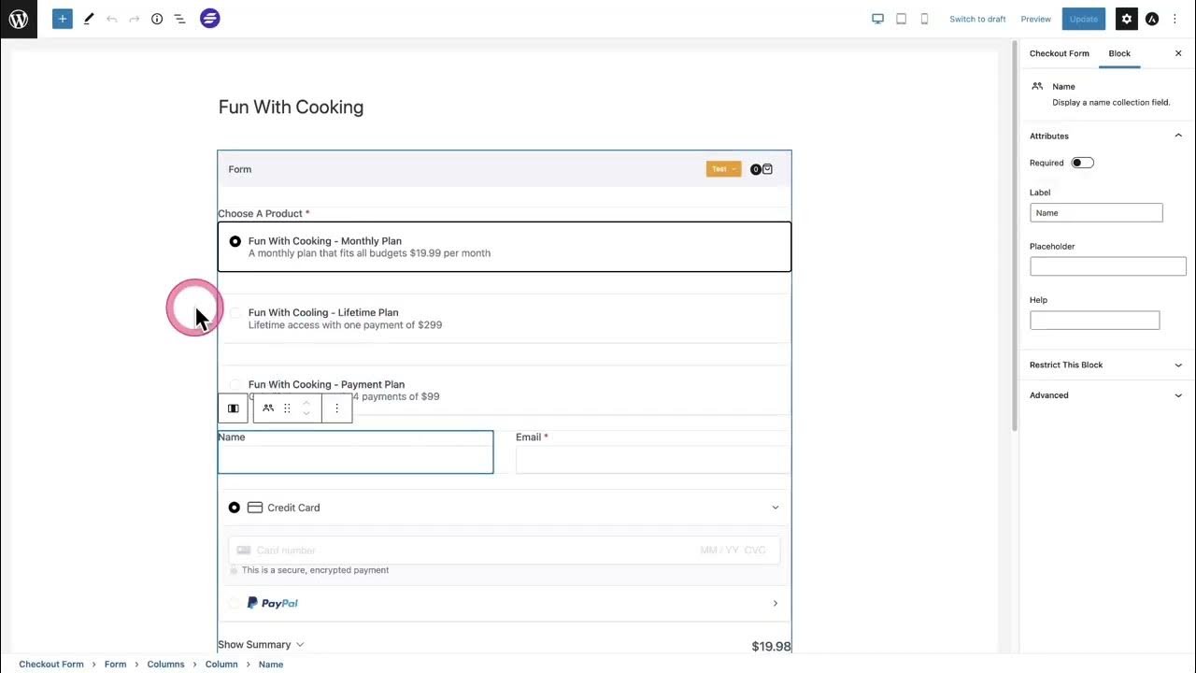This screenshot has width=1196, height=673.
Task: Switch to Checkout Form tab
Action: (1059, 53)
